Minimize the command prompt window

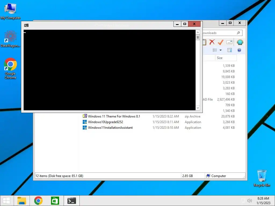177,24
